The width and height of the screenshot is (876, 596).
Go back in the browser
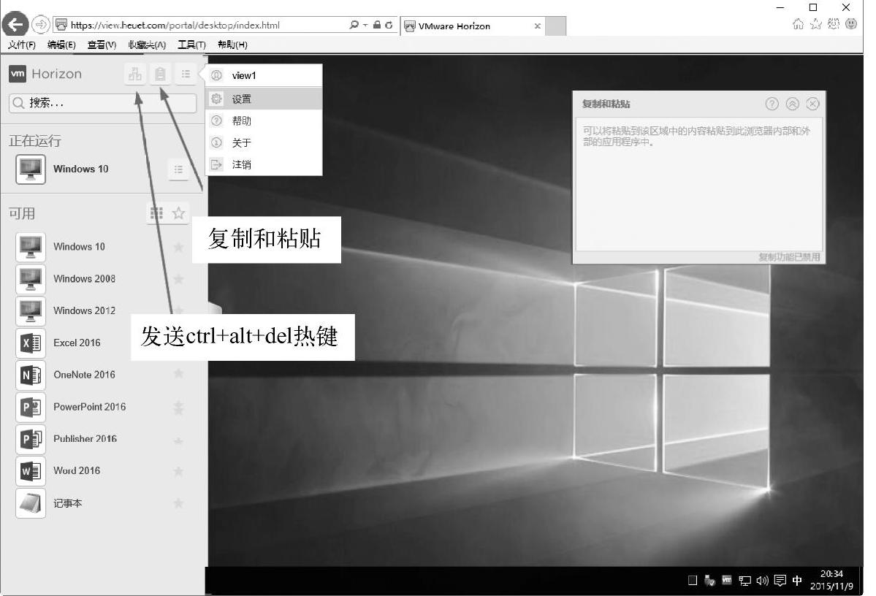(15, 25)
